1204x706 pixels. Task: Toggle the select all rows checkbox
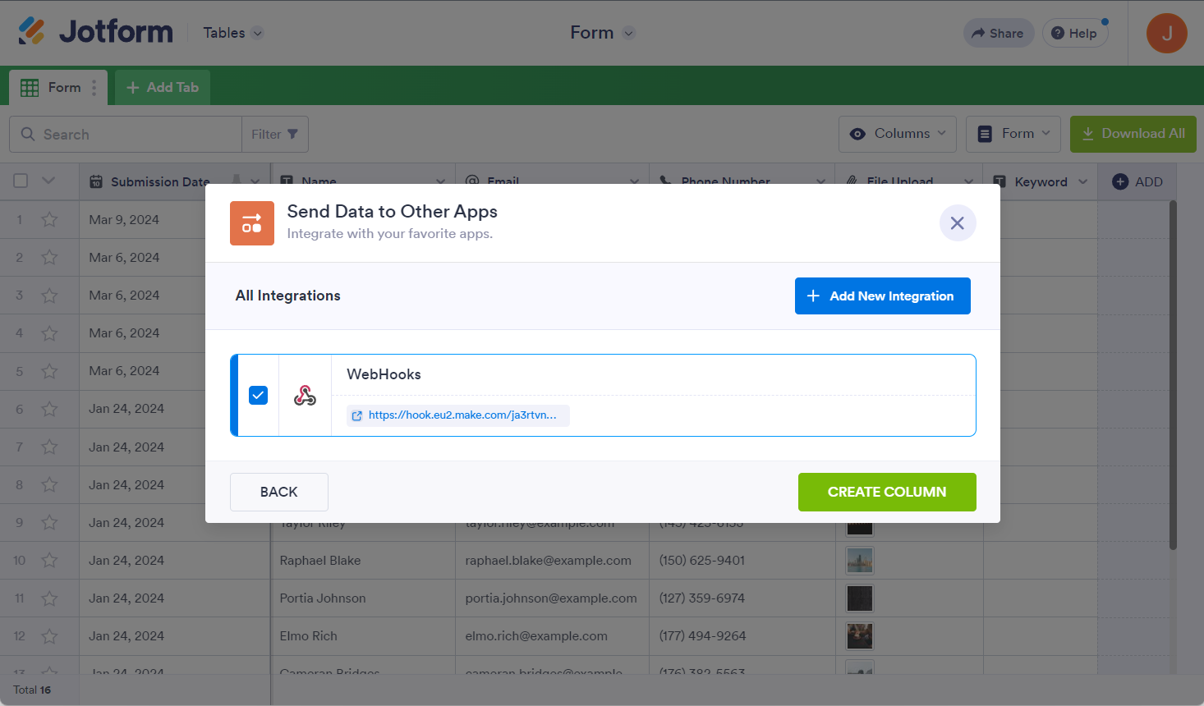click(21, 181)
